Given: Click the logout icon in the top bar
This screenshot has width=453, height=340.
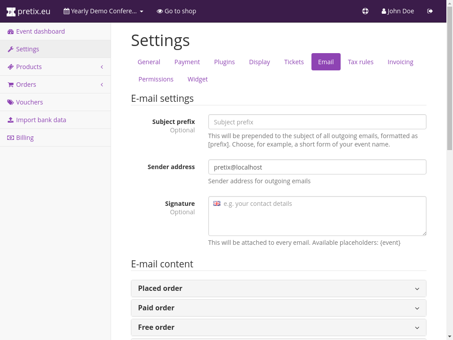Looking at the screenshot, I should (x=430, y=11).
